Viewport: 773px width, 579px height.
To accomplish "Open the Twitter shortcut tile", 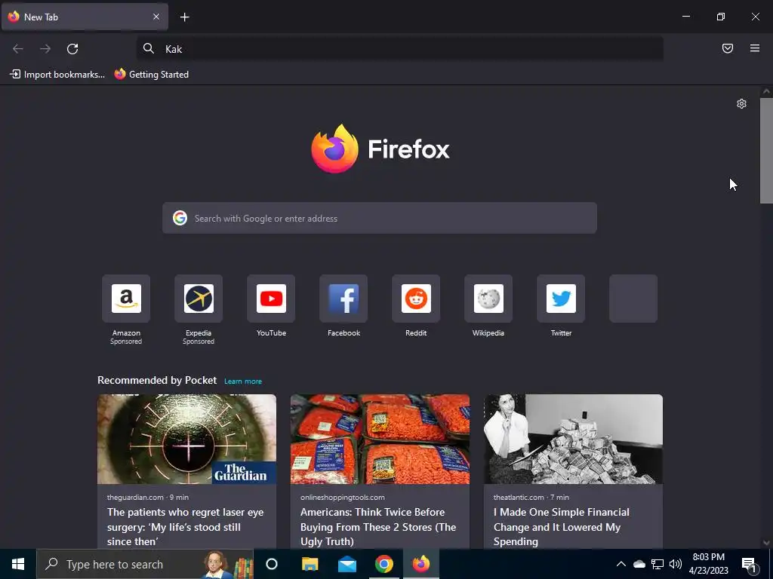I will tap(561, 299).
